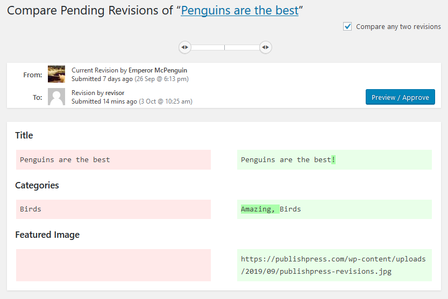Image resolution: width=448 pixels, height=299 pixels.
Task: Click the "26 Sep @ 6:13 pm" timestamp
Action: tap(161, 79)
